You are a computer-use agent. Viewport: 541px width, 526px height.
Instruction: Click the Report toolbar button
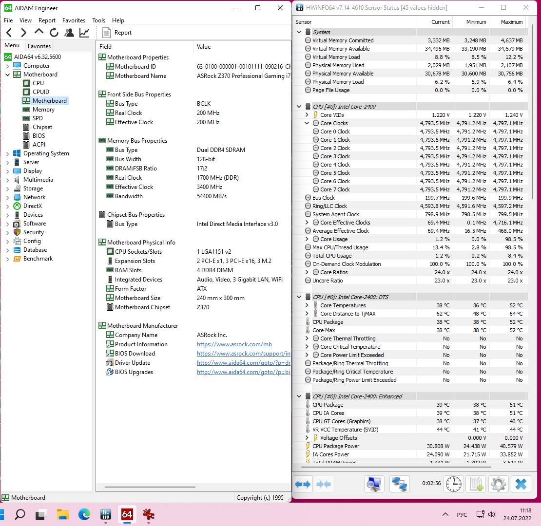[x=117, y=33]
